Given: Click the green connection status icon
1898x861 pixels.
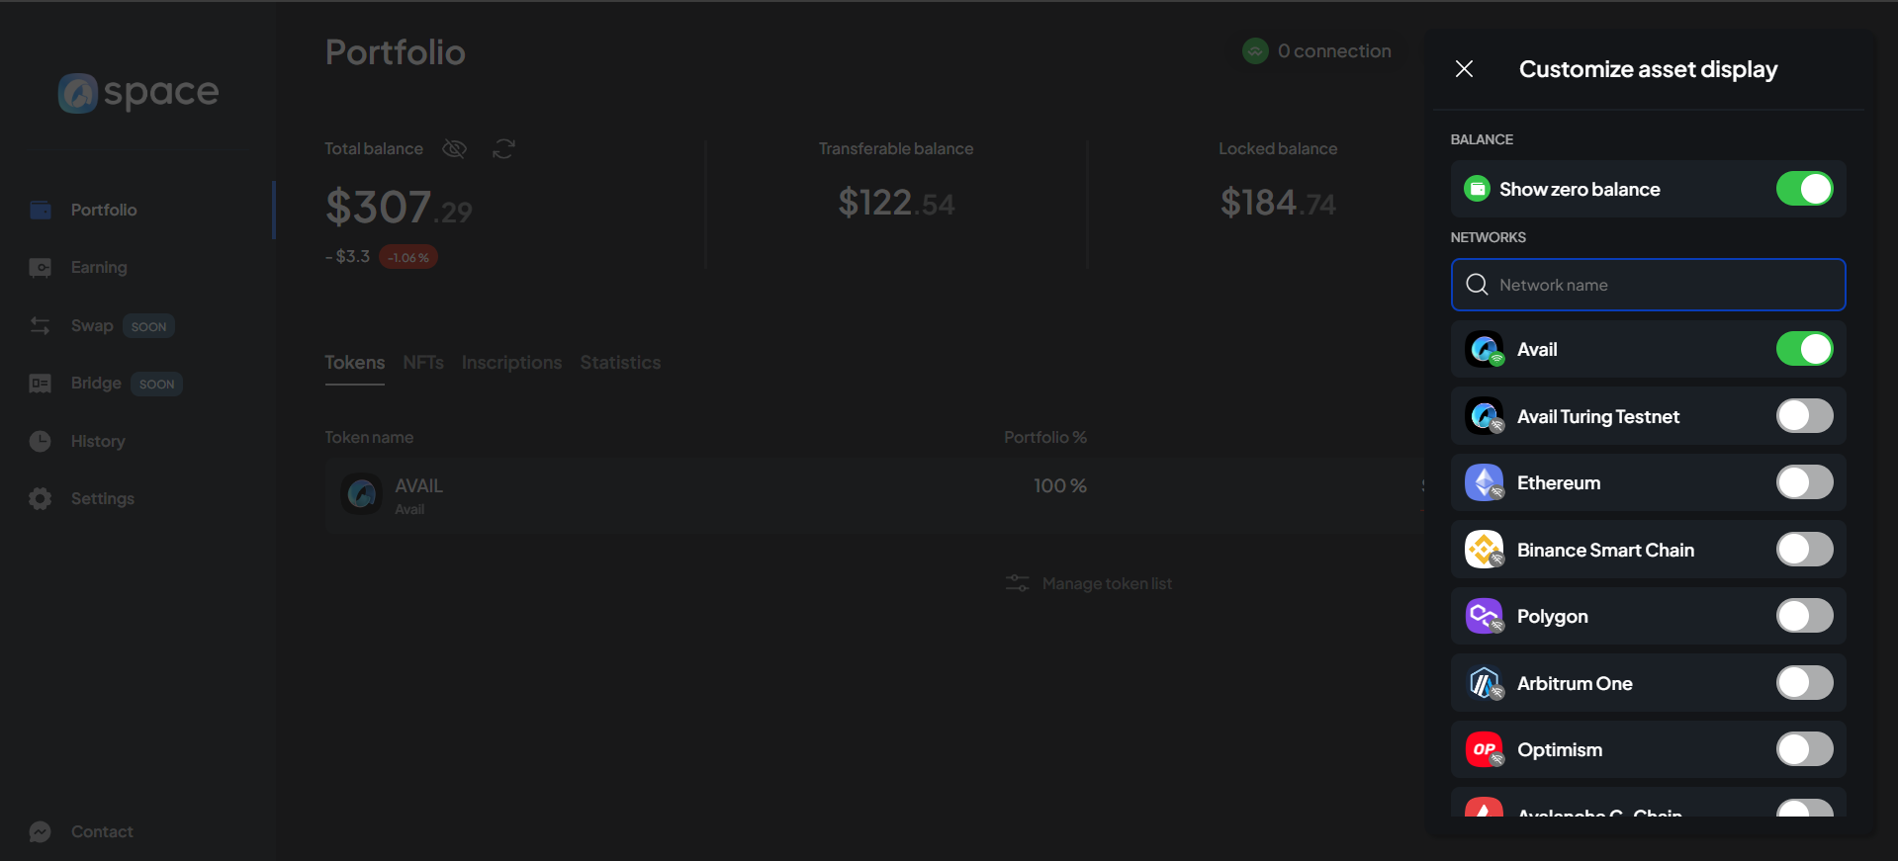Looking at the screenshot, I should (x=1255, y=51).
